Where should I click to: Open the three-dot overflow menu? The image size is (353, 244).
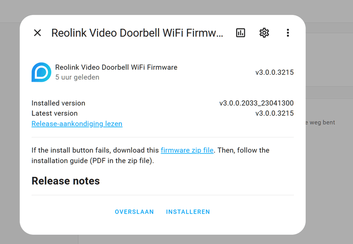[x=288, y=33]
